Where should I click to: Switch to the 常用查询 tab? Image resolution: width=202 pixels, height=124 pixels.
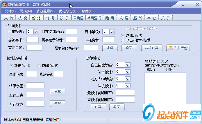[94, 18]
